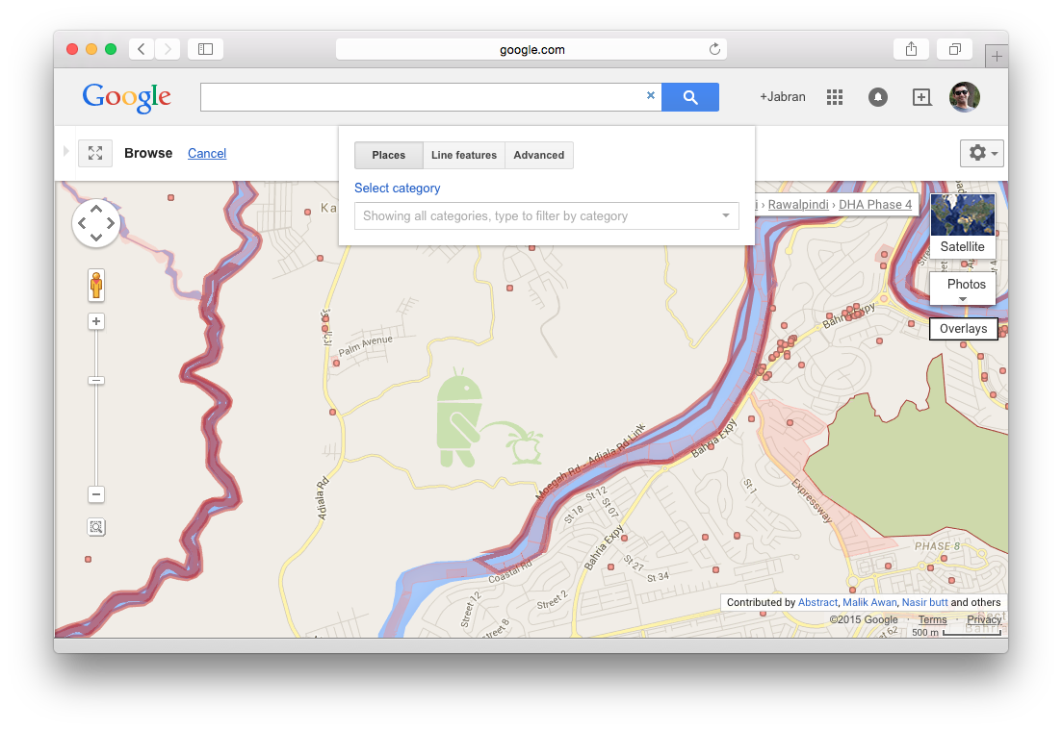Show all tabs overview button

pyautogui.click(x=954, y=49)
